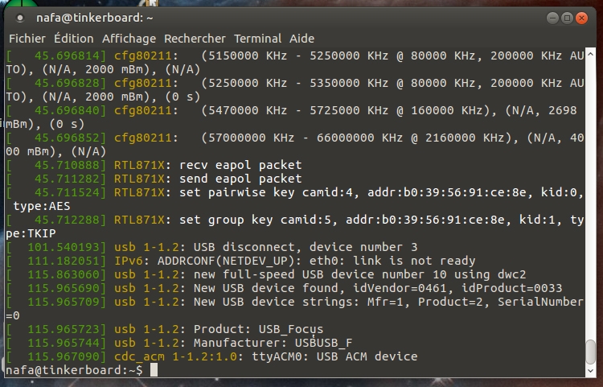The width and height of the screenshot is (603, 387).
Task: Open the Rechercher menu
Action: click(x=195, y=38)
